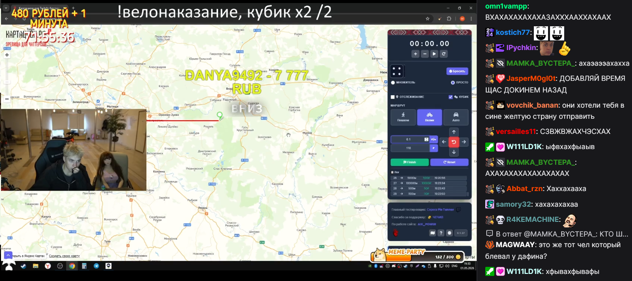
Task: Click the taskbar clock showing 19:30
Action: click(467, 266)
